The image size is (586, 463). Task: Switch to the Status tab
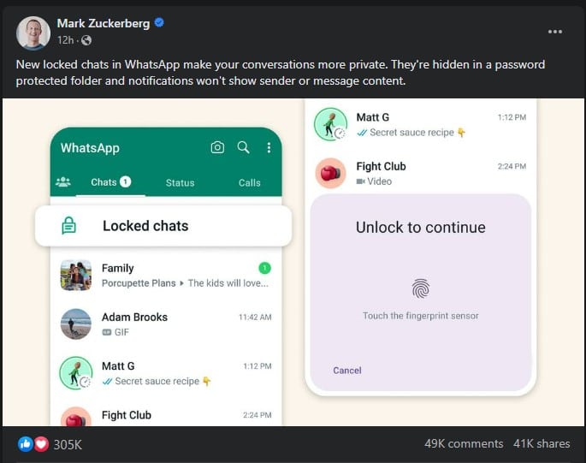click(x=180, y=182)
